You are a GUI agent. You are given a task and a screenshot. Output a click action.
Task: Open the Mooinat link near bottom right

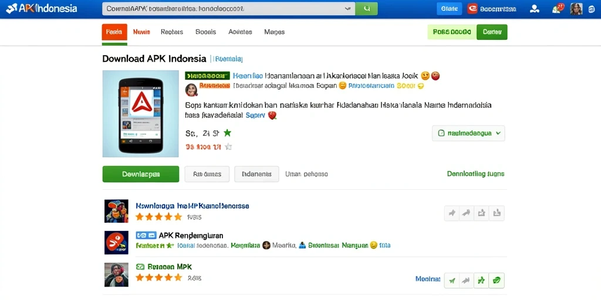click(428, 279)
